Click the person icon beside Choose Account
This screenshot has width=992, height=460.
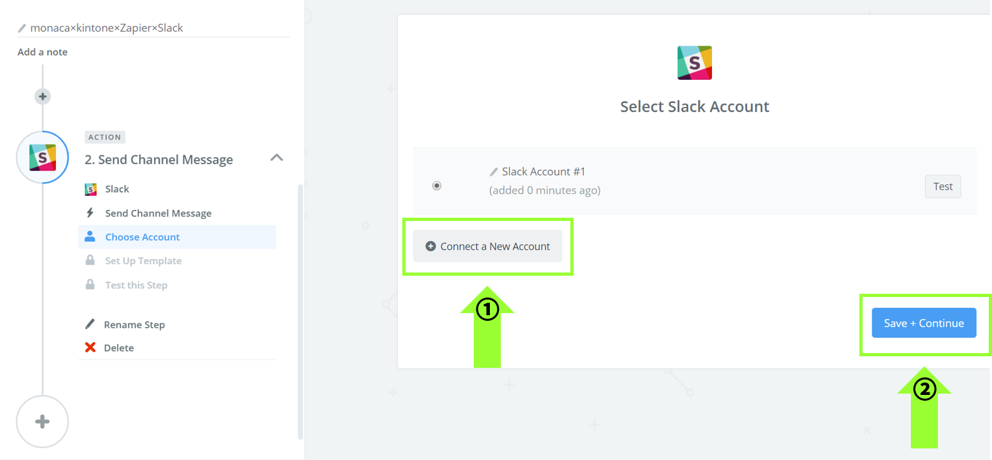91,236
